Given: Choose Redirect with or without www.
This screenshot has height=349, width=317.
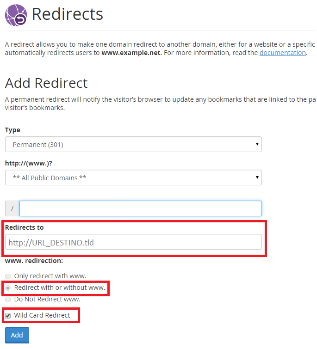Looking at the screenshot, I should coord(8,288).
